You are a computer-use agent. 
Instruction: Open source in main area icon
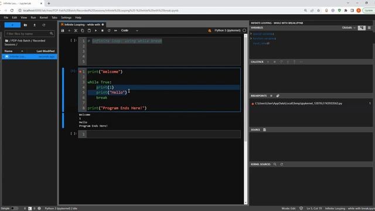click(264, 130)
